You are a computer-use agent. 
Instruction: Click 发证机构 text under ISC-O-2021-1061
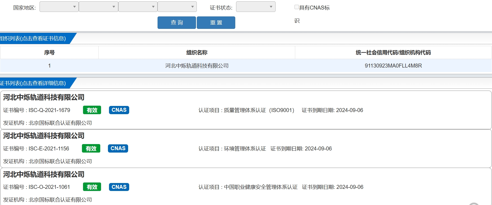tap(47, 200)
